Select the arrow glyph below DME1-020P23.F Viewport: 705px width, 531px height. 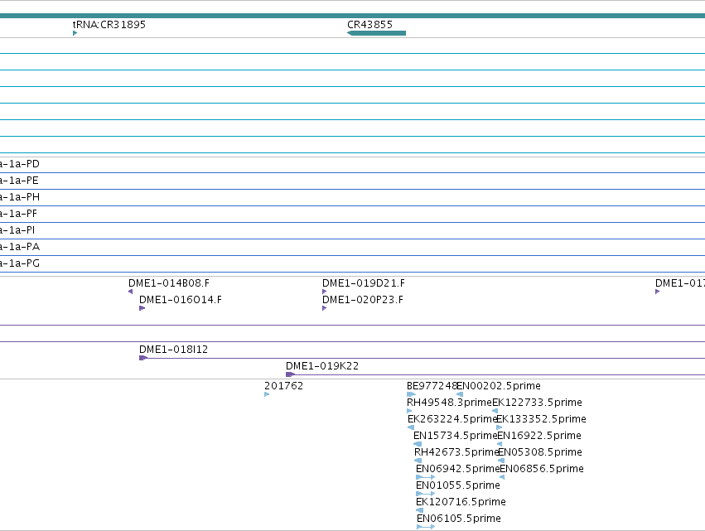coord(324,308)
